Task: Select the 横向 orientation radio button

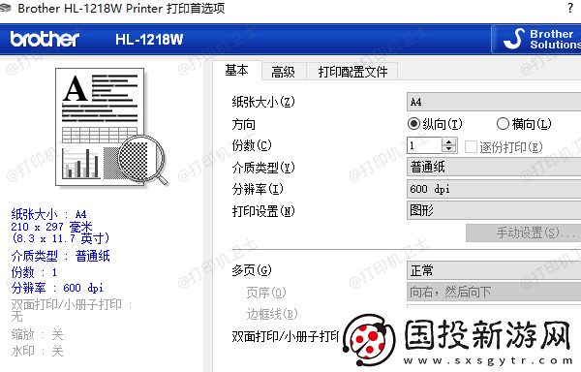Action: click(503, 124)
